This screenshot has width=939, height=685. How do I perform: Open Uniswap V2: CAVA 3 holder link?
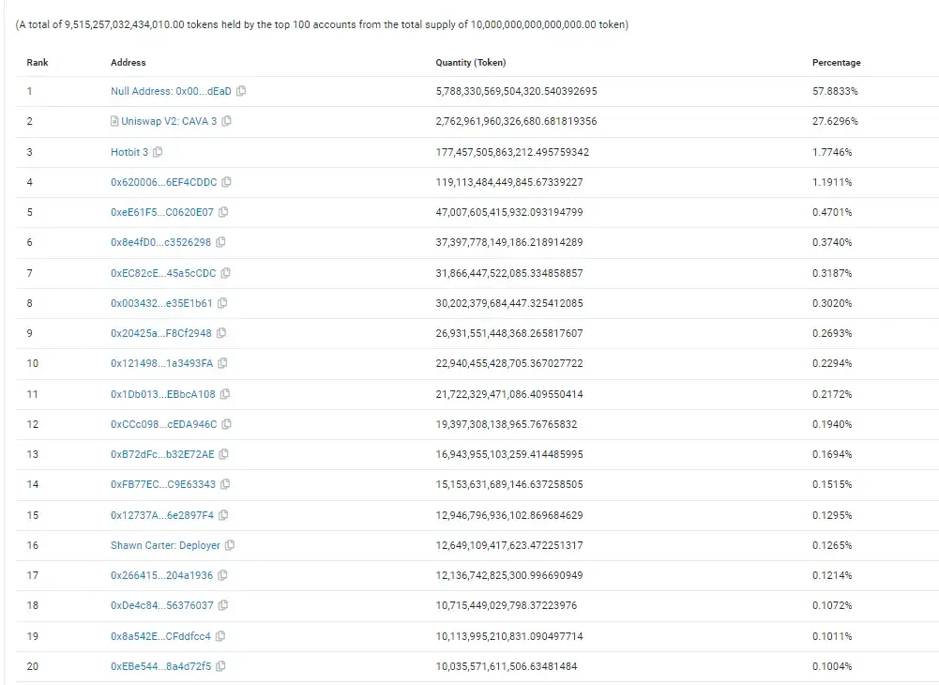point(169,121)
